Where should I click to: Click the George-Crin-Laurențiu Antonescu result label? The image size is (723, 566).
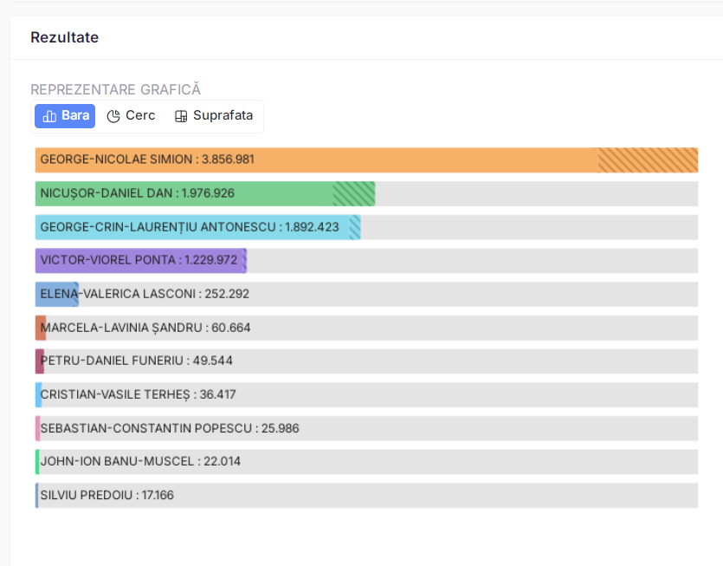190,227
